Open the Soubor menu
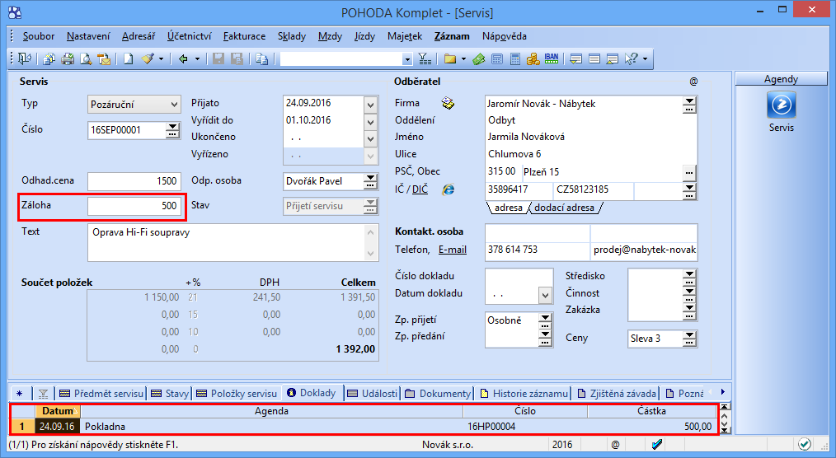Viewport: 836px width, 458px height. coord(39,36)
